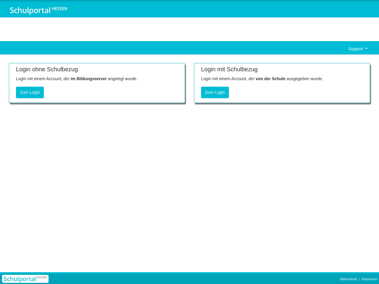This screenshot has width=379, height=284.
Task: Click the bold "von der Schule" text
Action: tap(270, 79)
